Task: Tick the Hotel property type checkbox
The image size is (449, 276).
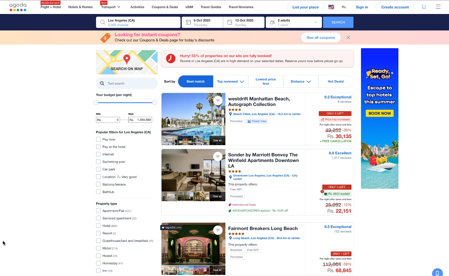Action: [x=98, y=226]
